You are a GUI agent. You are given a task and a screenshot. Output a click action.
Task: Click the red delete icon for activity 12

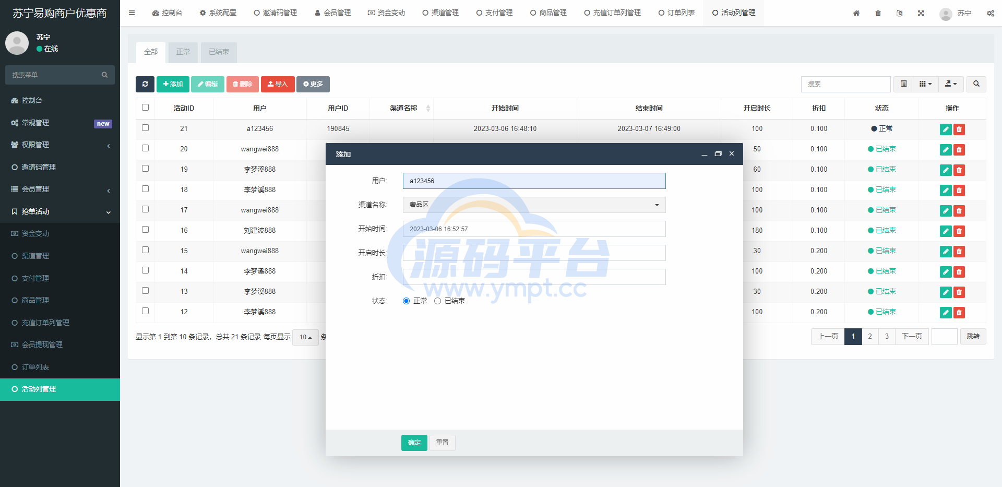[959, 313]
